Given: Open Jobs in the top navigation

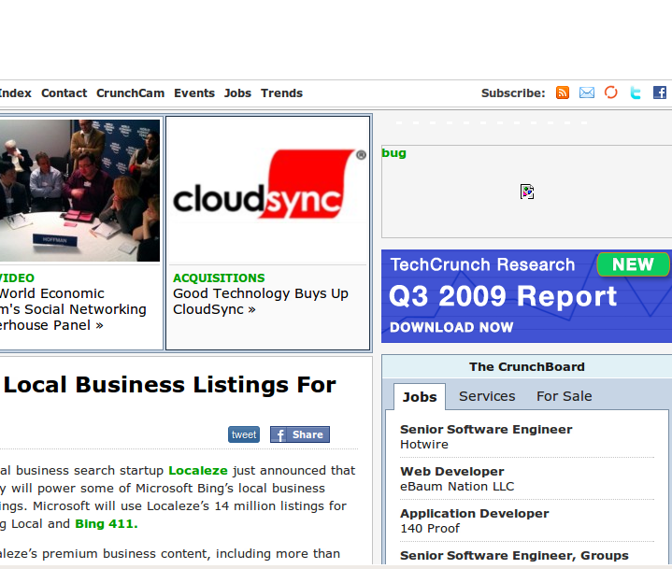Looking at the screenshot, I should tap(237, 93).
